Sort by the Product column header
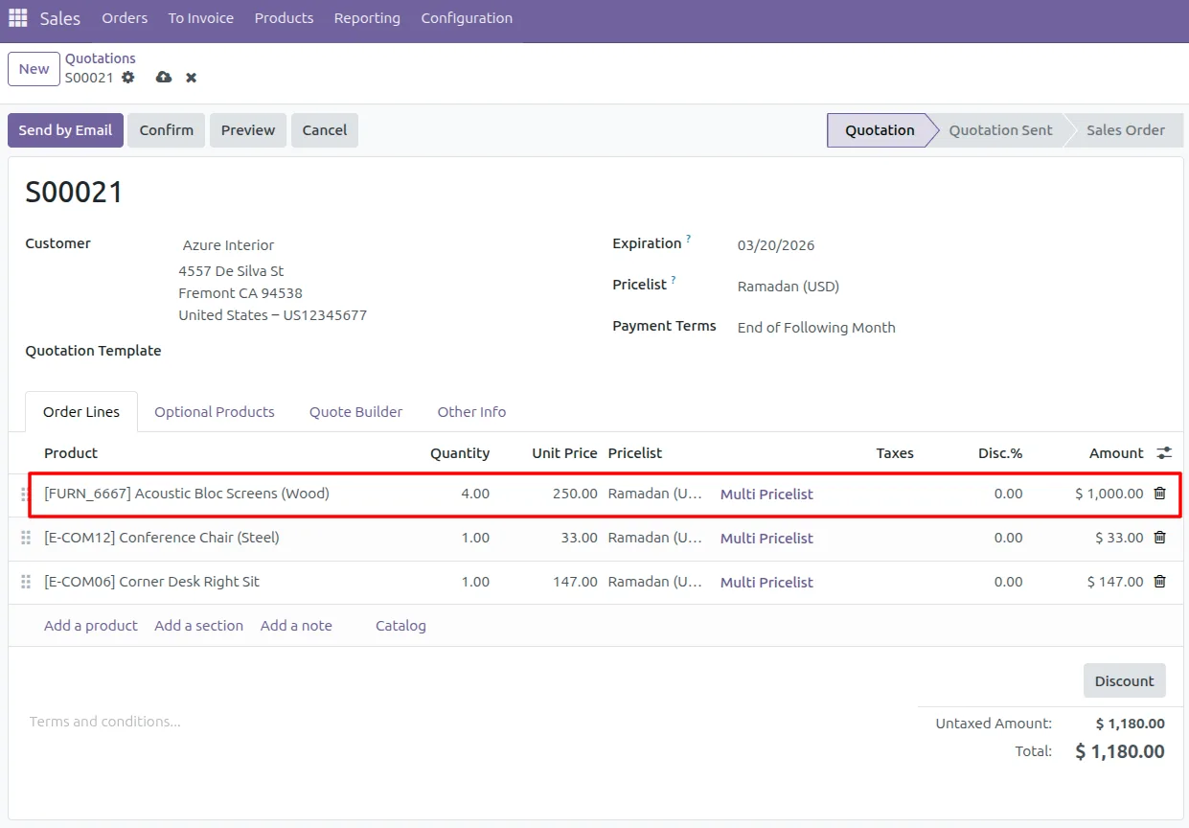Image resolution: width=1189 pixels, height=828 pixels. 71,453
